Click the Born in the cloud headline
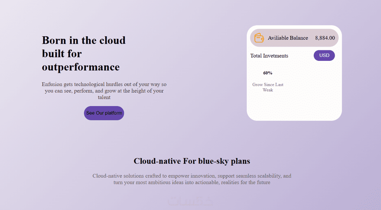 (84, 54)
